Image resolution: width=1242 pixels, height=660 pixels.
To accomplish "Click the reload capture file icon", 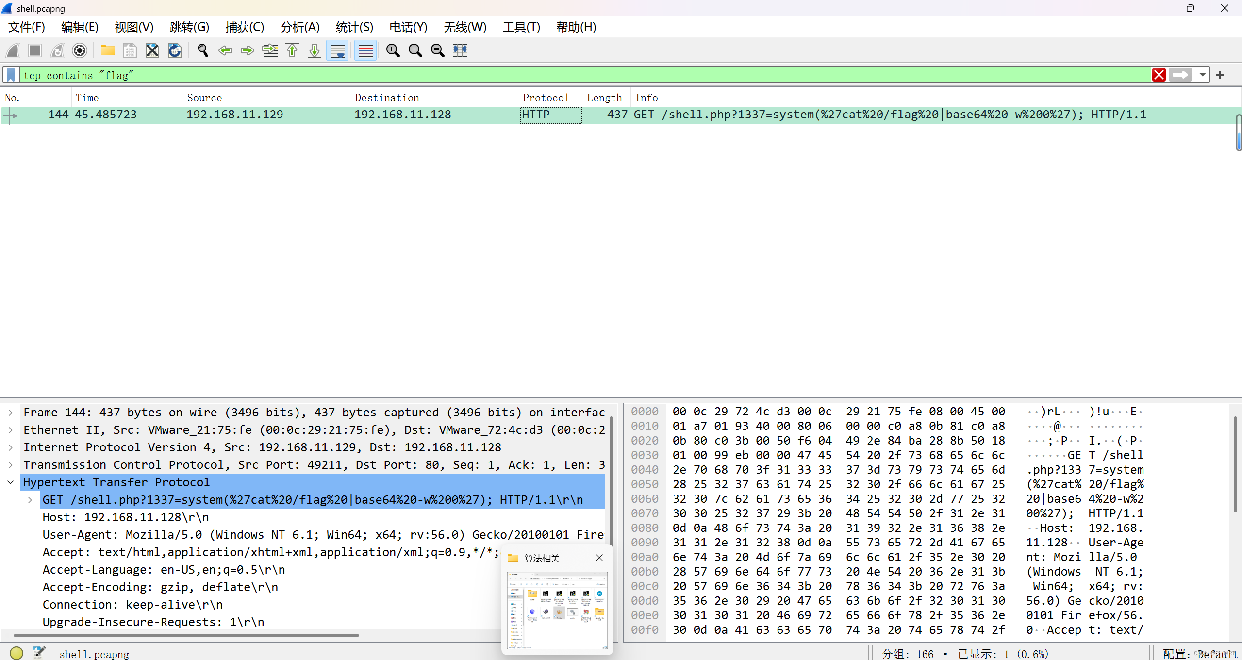I will point(175,50).
